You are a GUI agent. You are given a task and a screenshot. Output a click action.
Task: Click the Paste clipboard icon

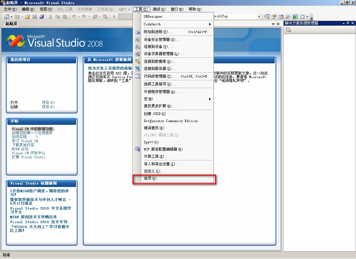[x=65, y=17]
